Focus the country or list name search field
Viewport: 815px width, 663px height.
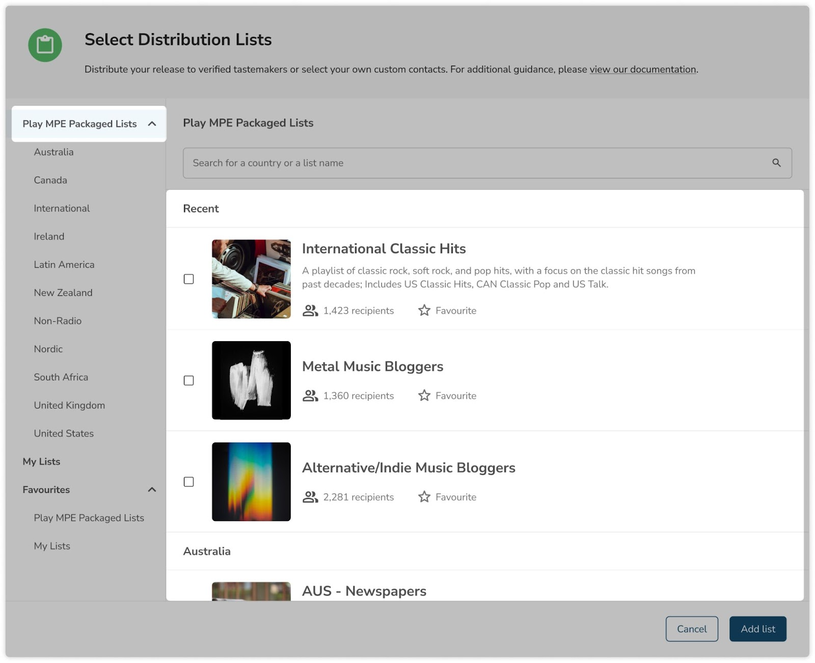pos(487,163)
